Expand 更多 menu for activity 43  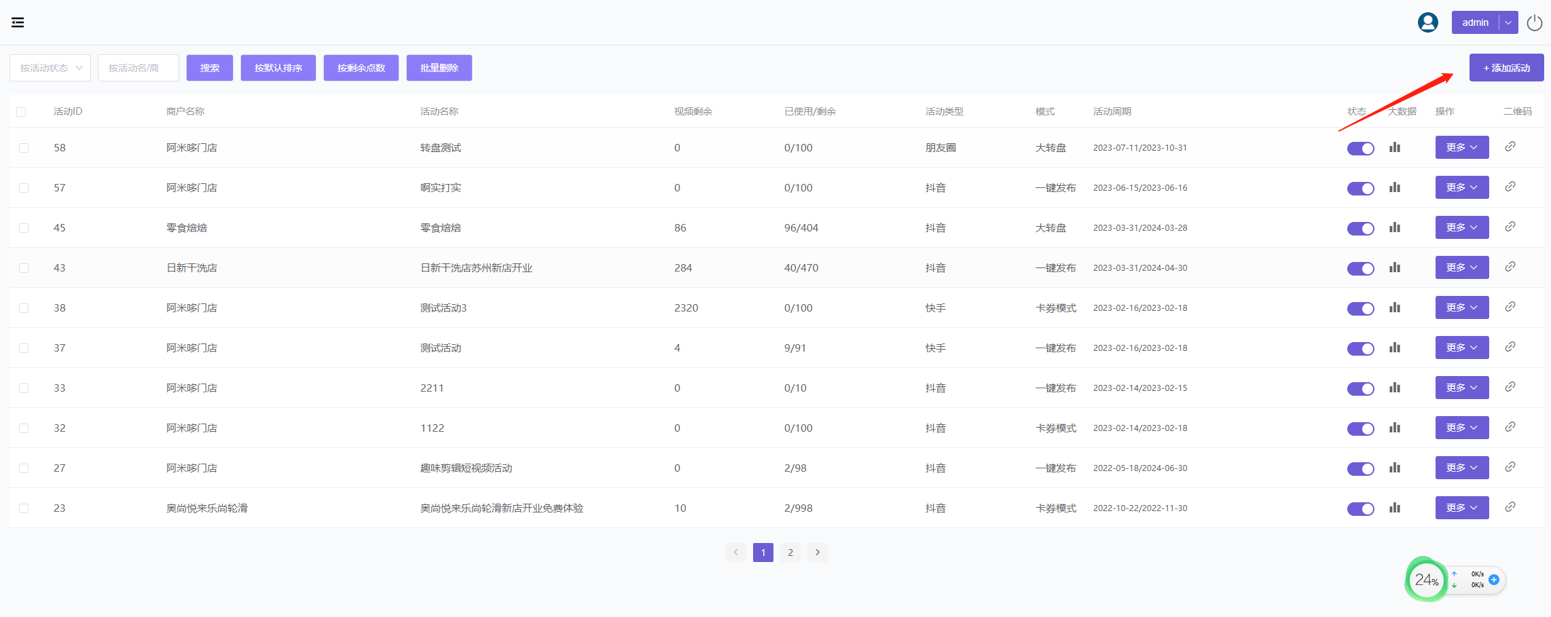1462,267
